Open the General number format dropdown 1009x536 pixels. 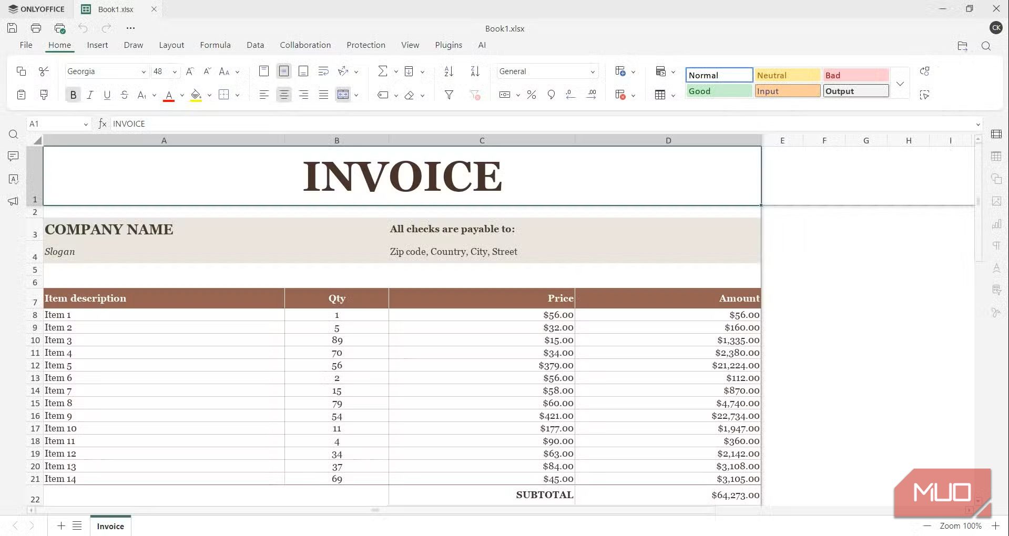point(593,72)
